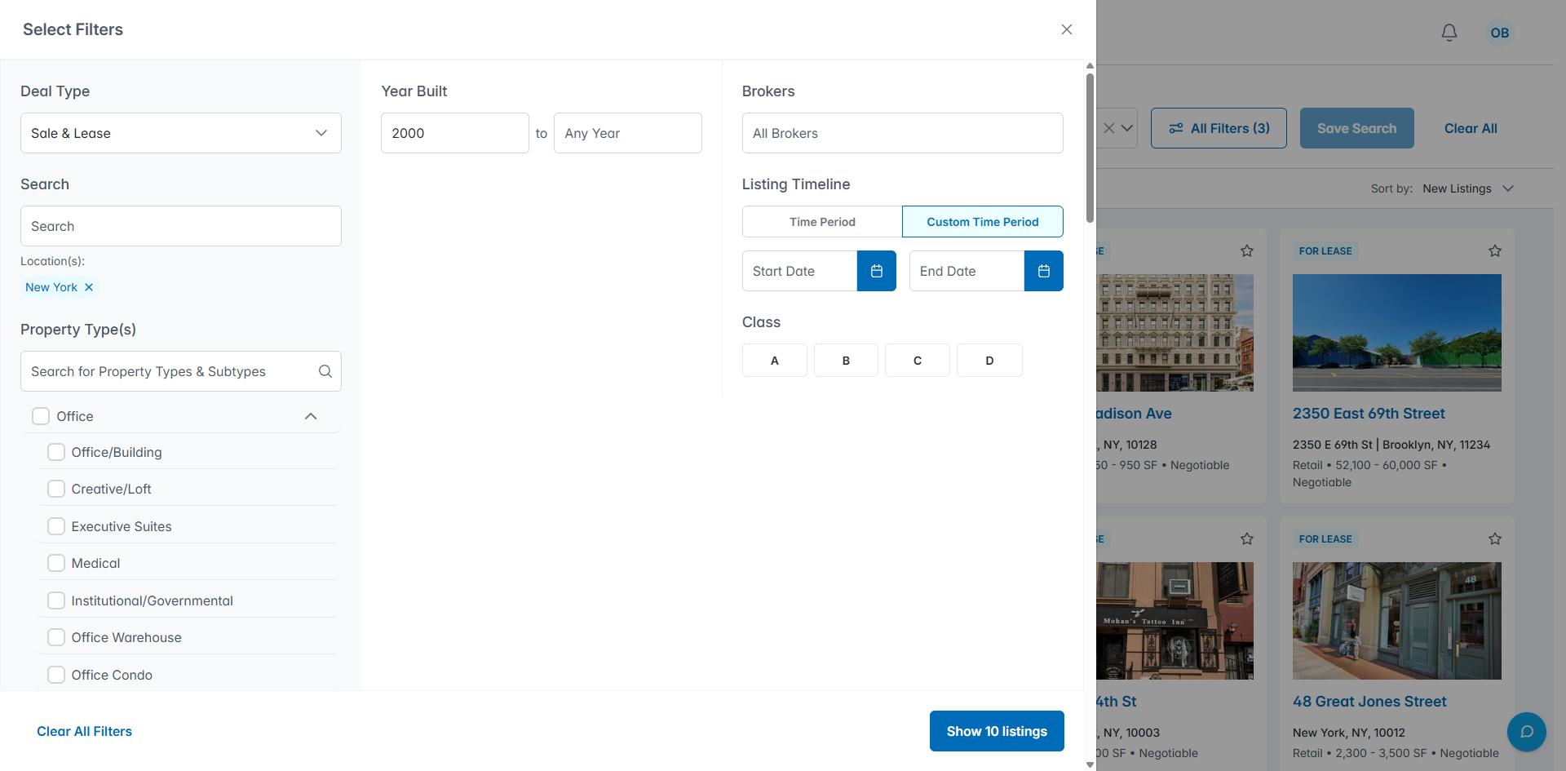Screen dimensions: 1566x771
Task: Open the Sort by New Listings dropdown
Action: [x=1468, y=188]
